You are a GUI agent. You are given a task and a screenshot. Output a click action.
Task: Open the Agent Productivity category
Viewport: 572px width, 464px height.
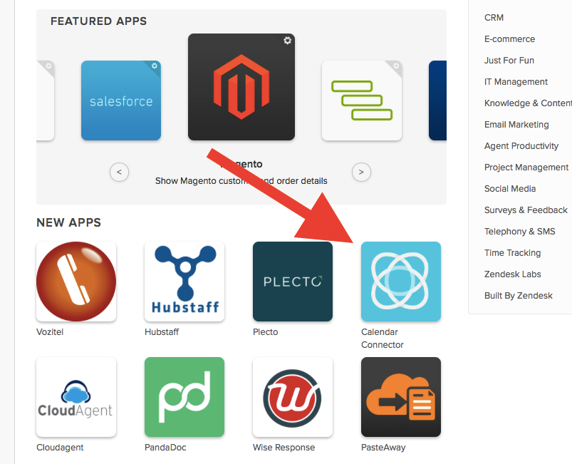tap(521, 145)
